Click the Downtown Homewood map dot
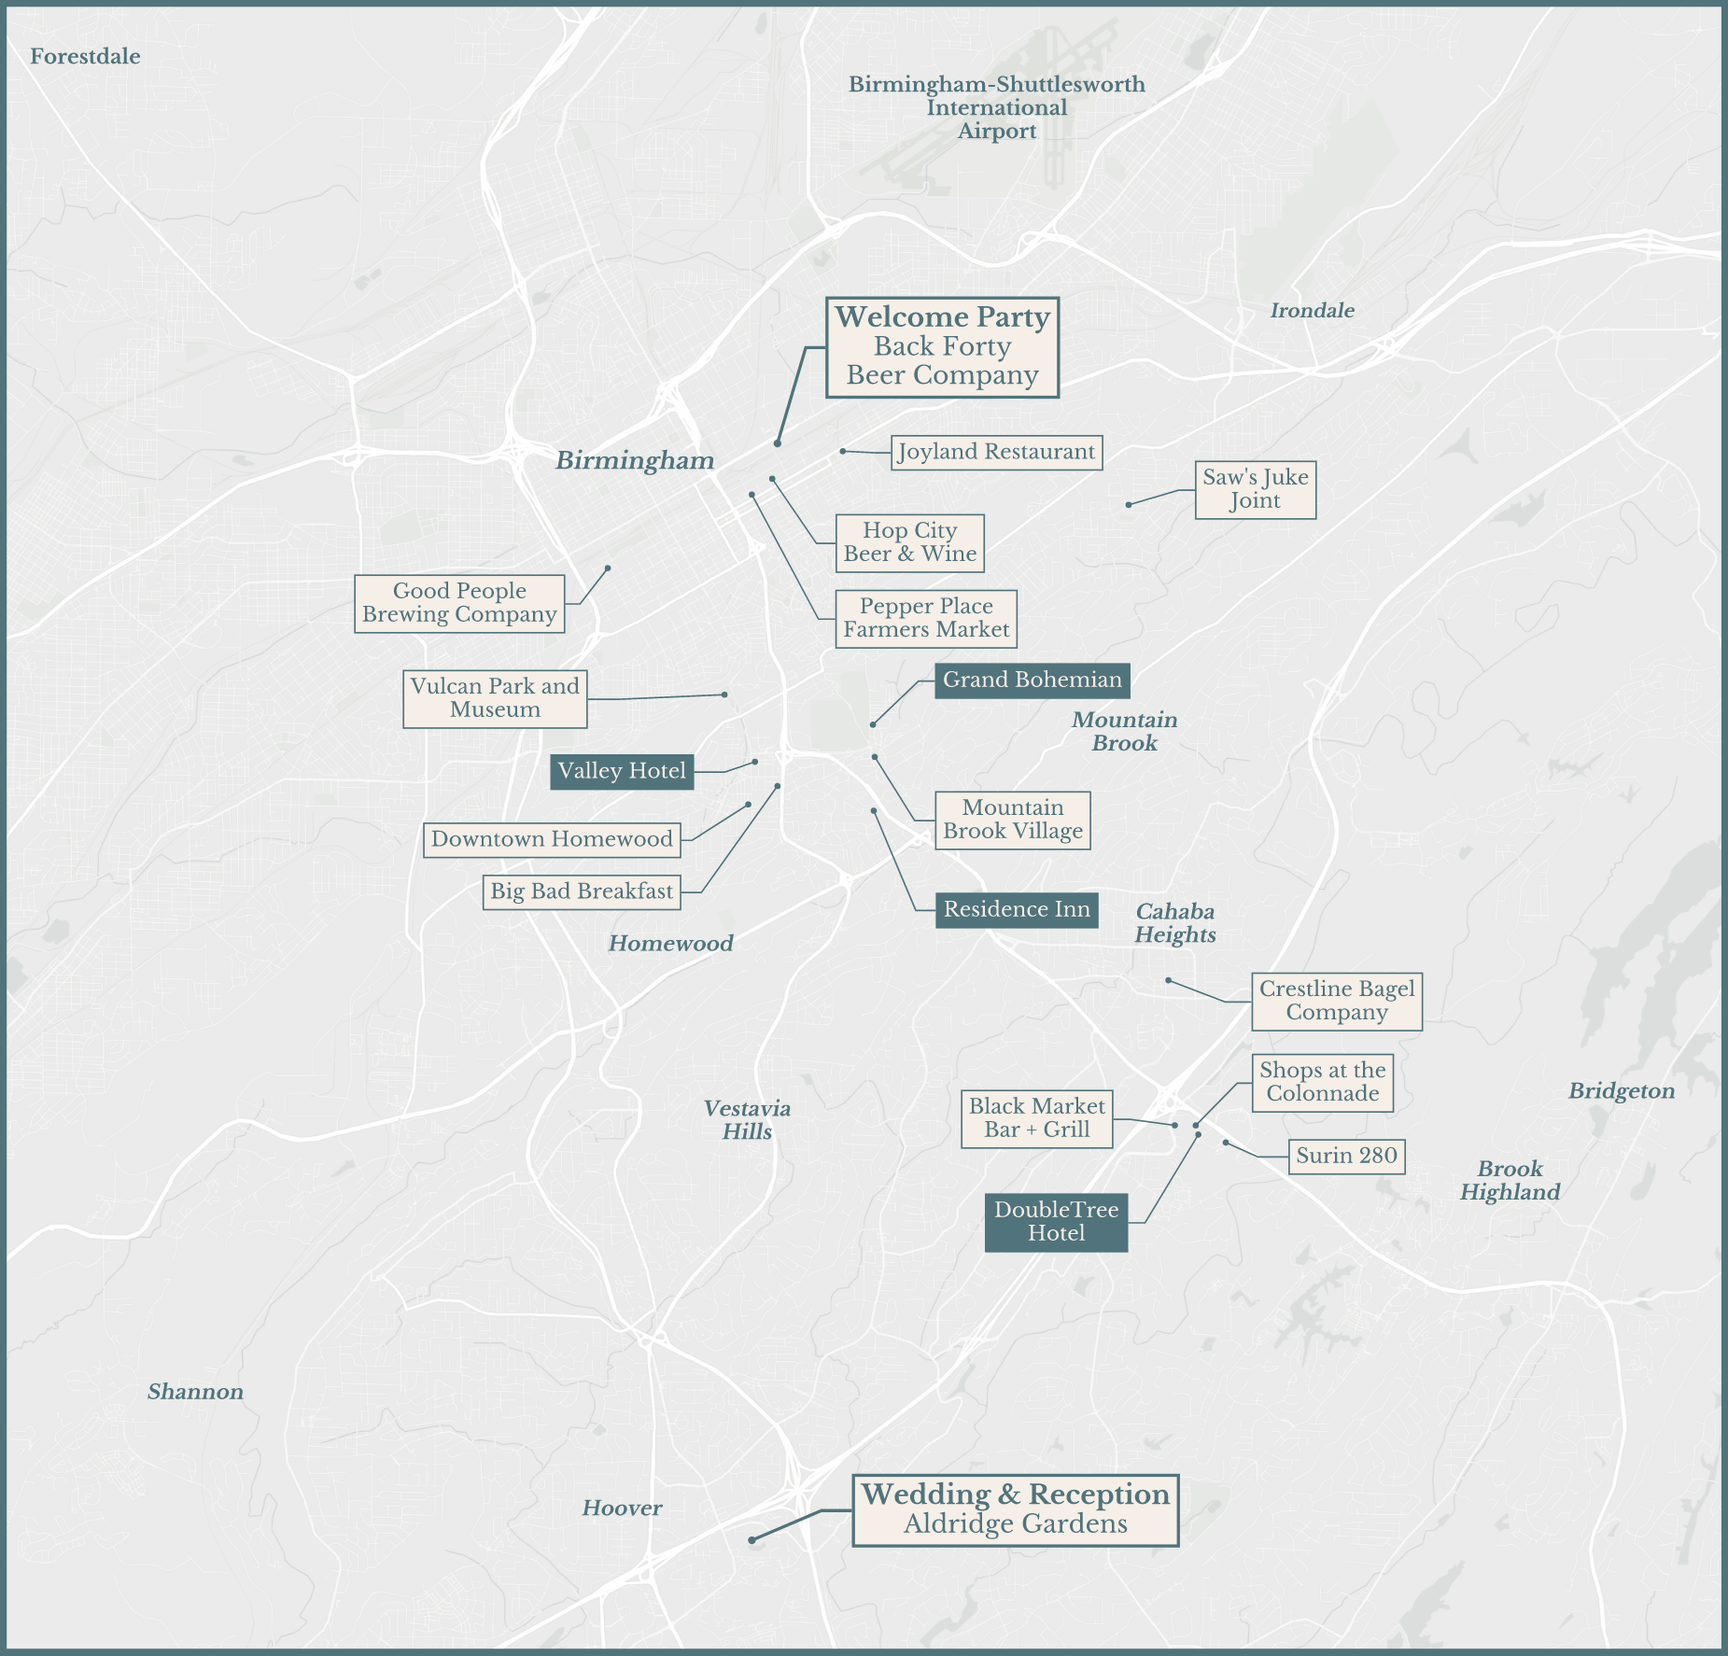The width and height of the screenshot is (1728, 1656). coord(748,804)
